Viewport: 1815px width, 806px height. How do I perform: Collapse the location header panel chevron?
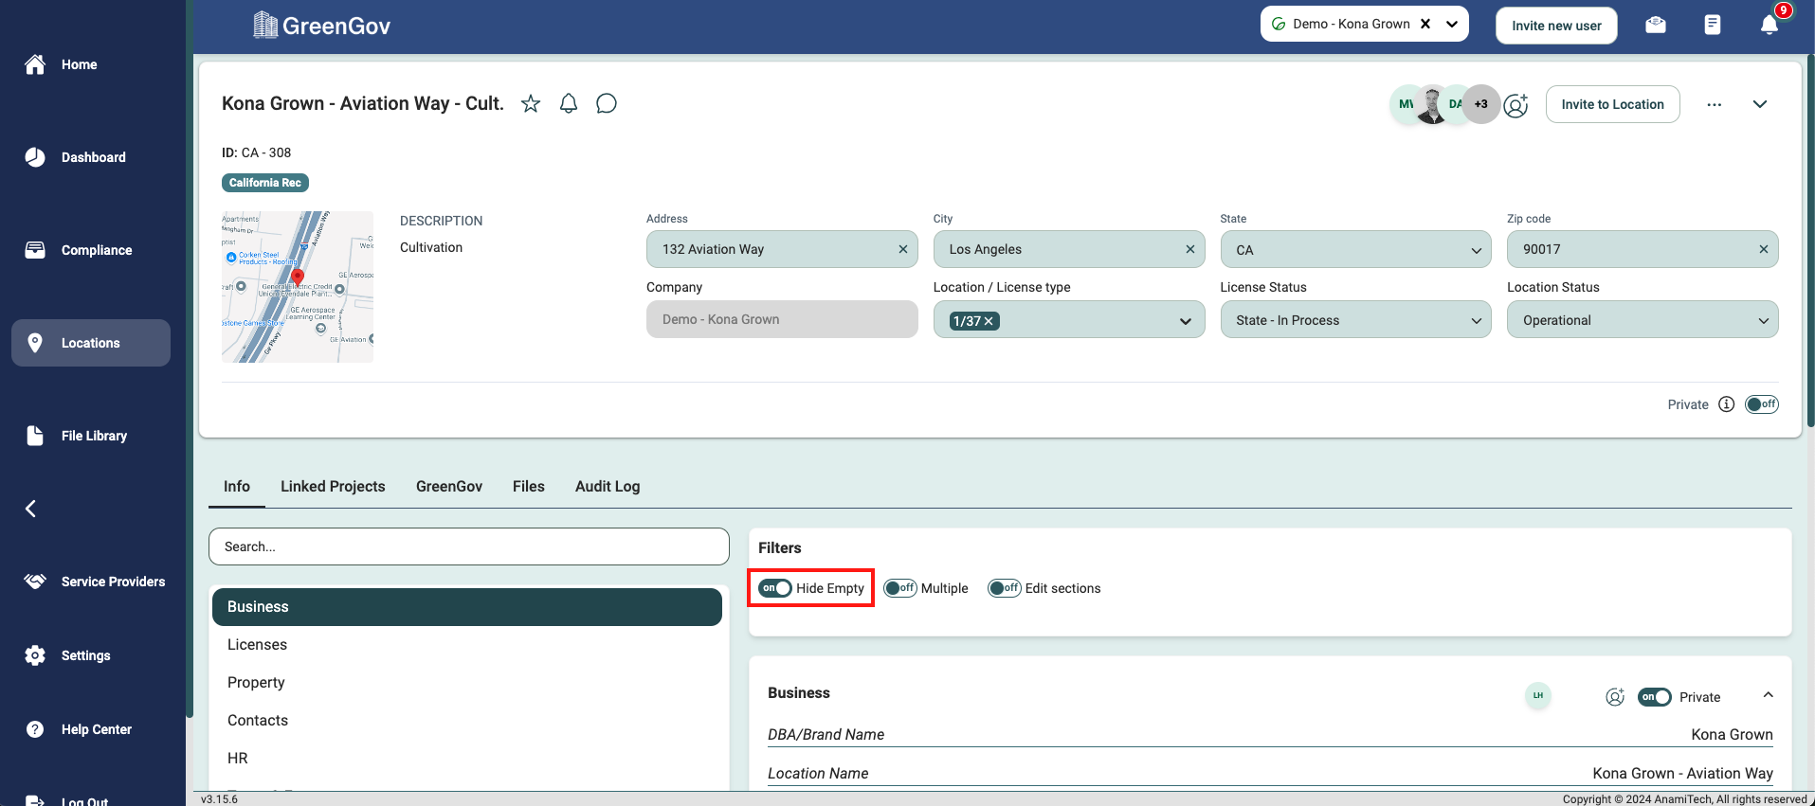pos(1760,104)
